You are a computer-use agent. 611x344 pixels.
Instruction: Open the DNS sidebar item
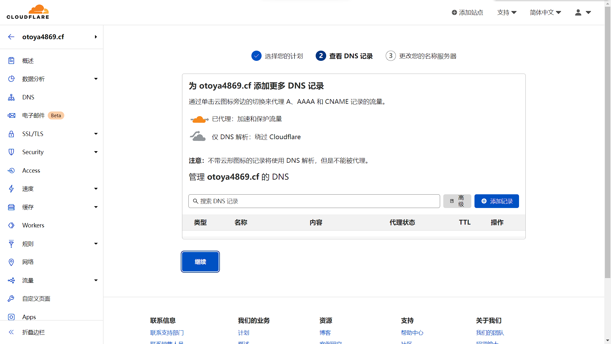[x=52, y=97]
